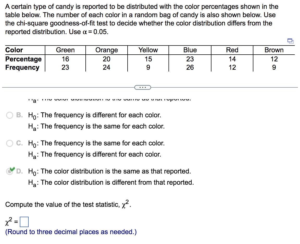This screenshot has height=244, width=300.
Task: Click the rounding instructions text in blue
Action: [x=71, y=232]
